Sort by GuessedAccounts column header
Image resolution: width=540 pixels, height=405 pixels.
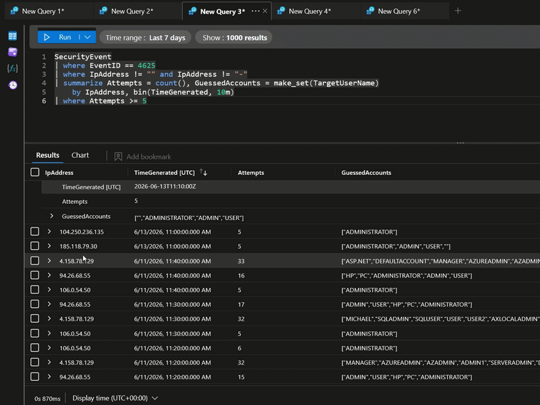click(366, 173)
